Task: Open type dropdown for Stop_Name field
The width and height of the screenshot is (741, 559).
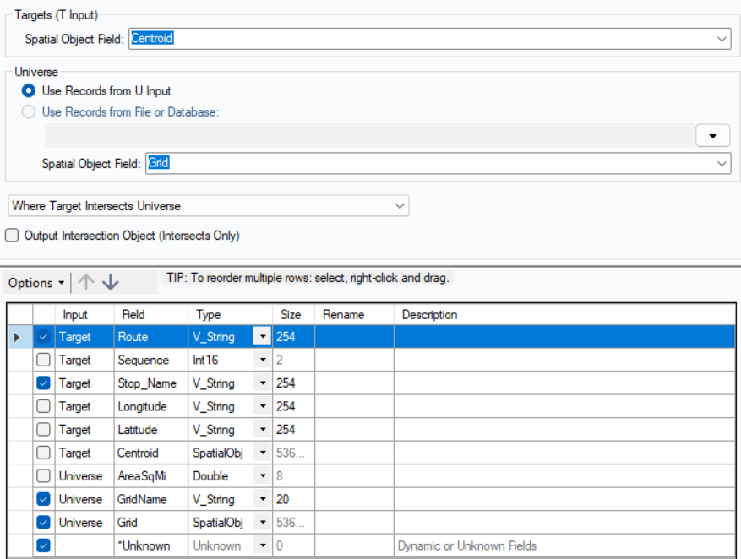Action: coord(262,383)
